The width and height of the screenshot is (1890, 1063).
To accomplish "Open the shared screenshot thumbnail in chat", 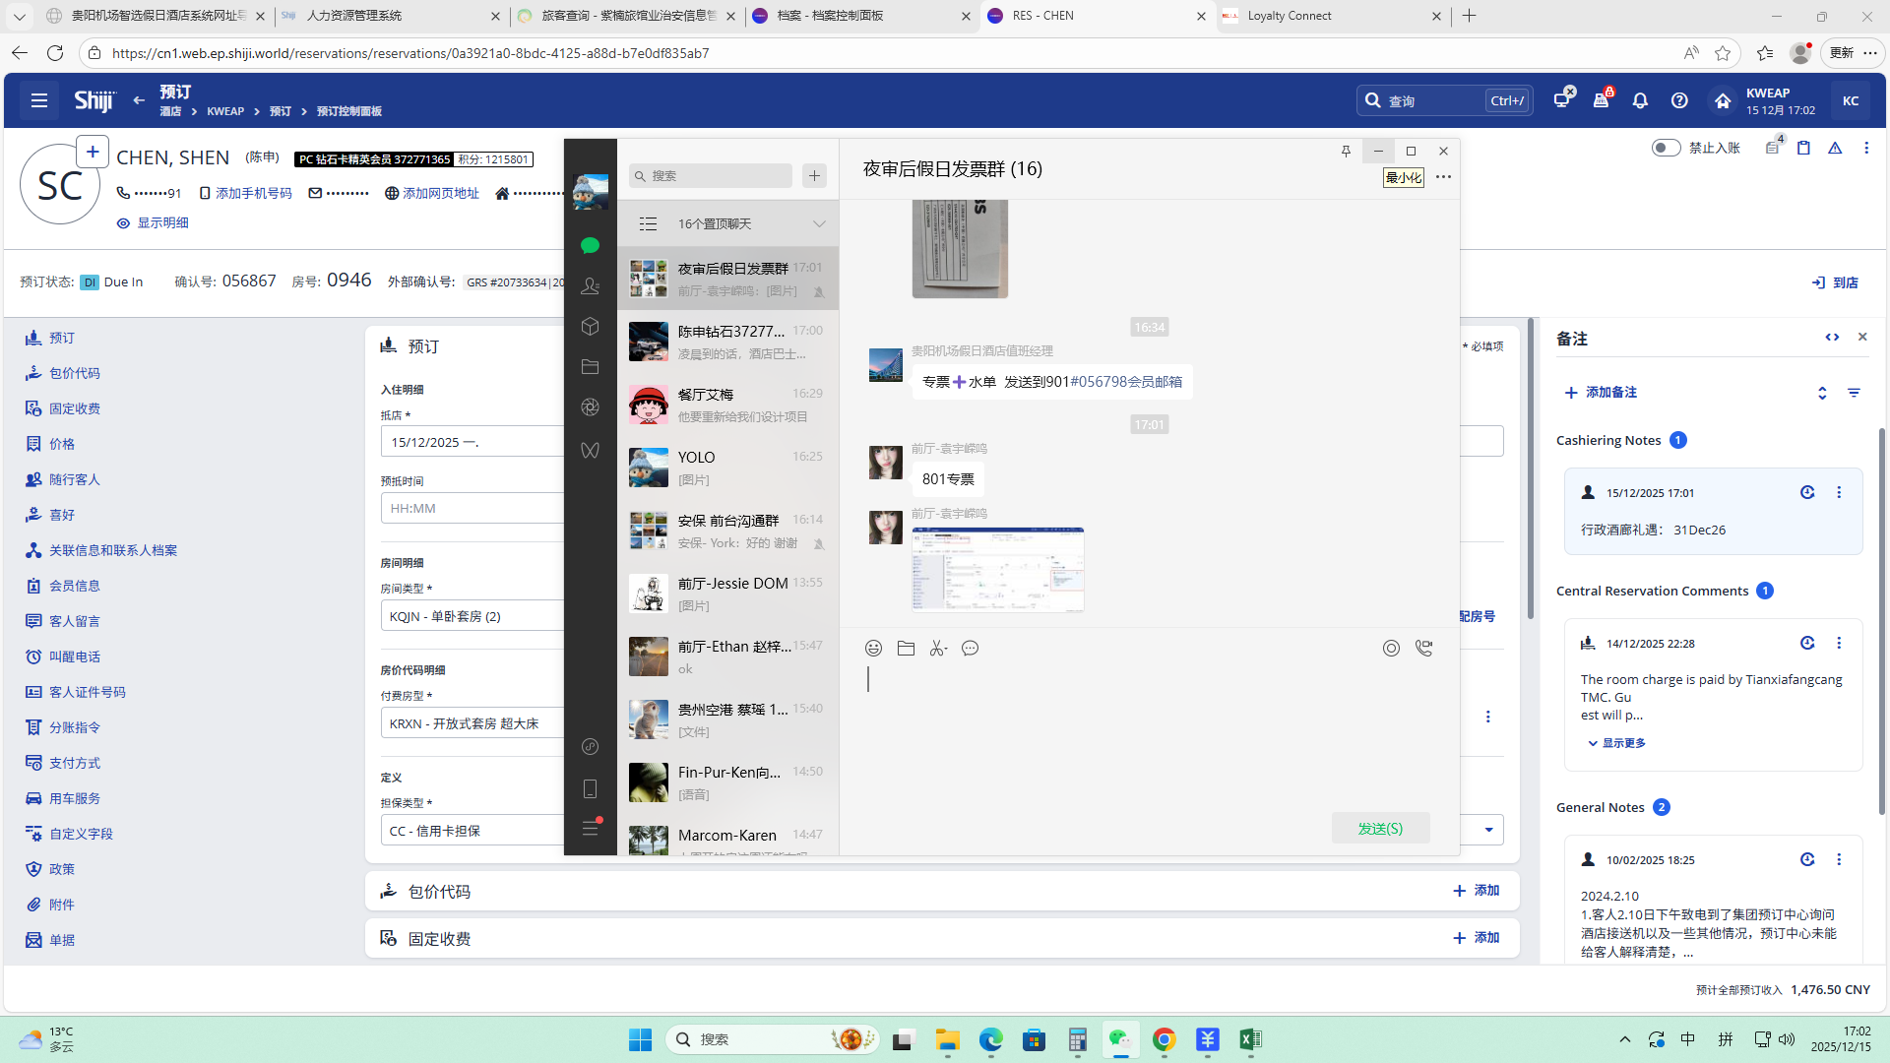I will click(x=997, y=569).
